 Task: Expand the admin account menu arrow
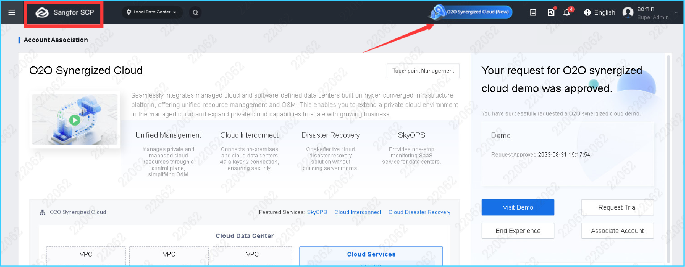click(676, 13)
